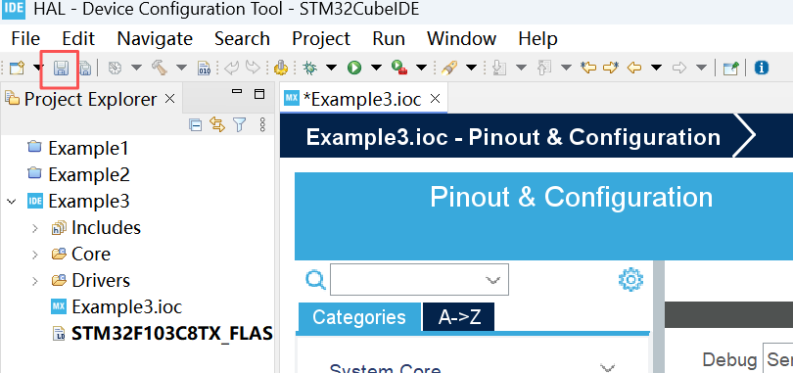
Task: Click the Save All toolbar icon
Action: click(85, 68)
